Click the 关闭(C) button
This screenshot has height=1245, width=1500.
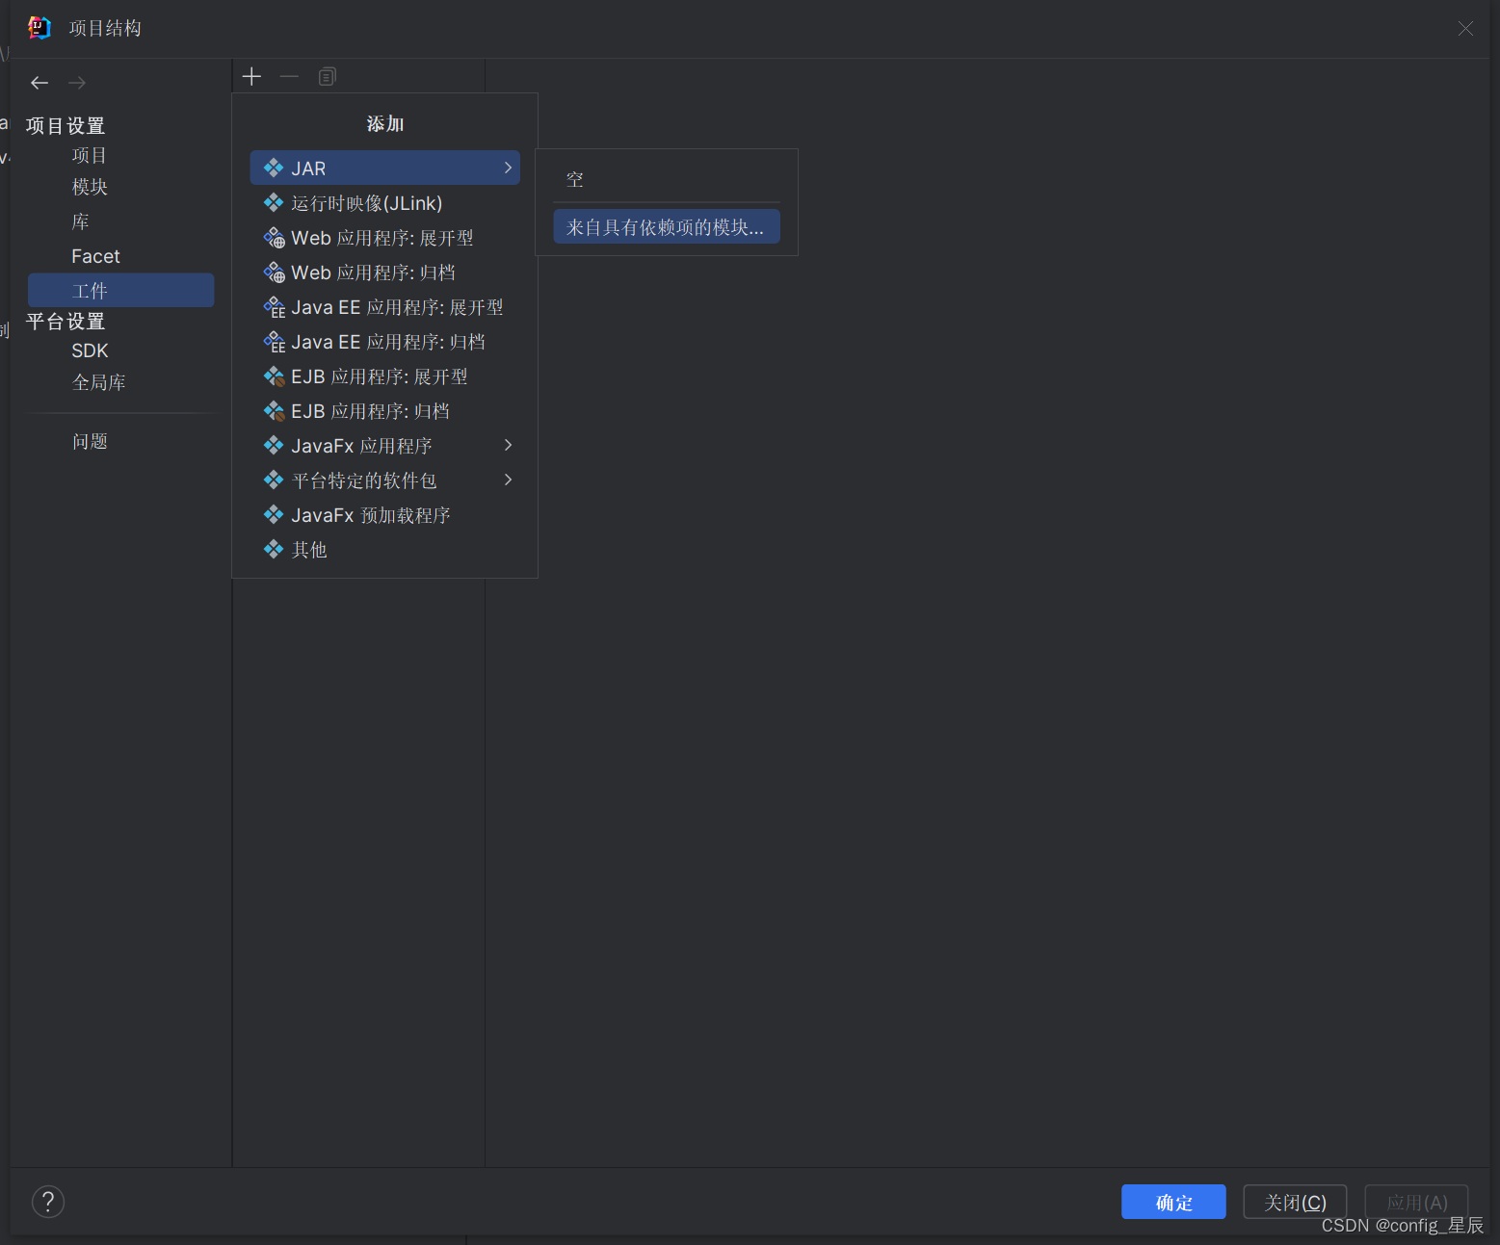[1295, 1202]
